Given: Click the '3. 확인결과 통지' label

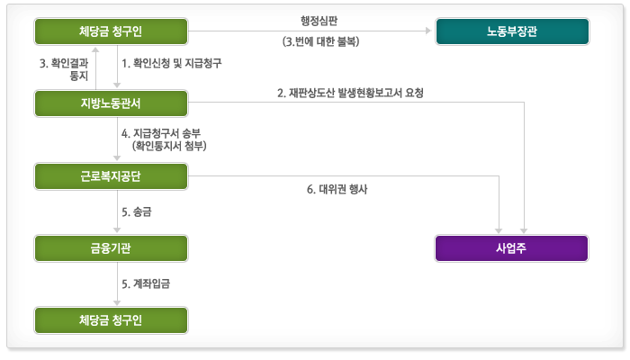Looking at the screenshot, I should pos(62,70).
